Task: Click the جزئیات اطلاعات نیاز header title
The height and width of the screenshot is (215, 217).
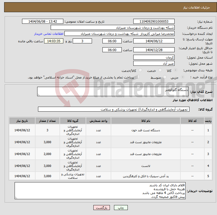Action: tap(197, 7)
